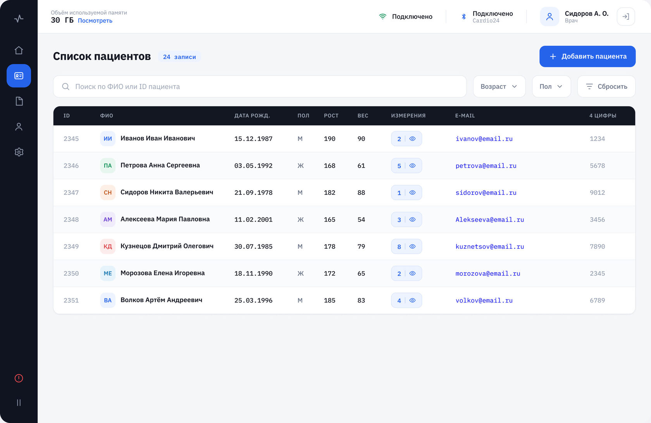Image resolution: width=651 pixels, height=423 pixels.
Task: Click the pause bars icon at the sidebar bottom
Action: (x=19, y=402)
